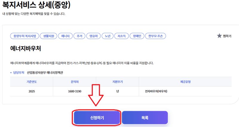The width and height of the screenshot is (239, 127).
Task: Click the phone number 1600-3190
Action: pos(75,92)
